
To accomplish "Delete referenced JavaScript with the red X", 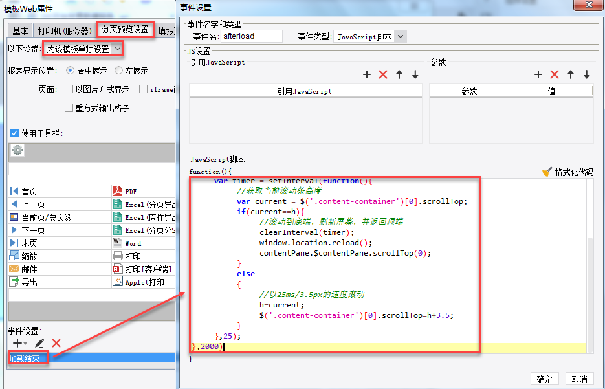I will pyautogui.click(x=383, y=74).
